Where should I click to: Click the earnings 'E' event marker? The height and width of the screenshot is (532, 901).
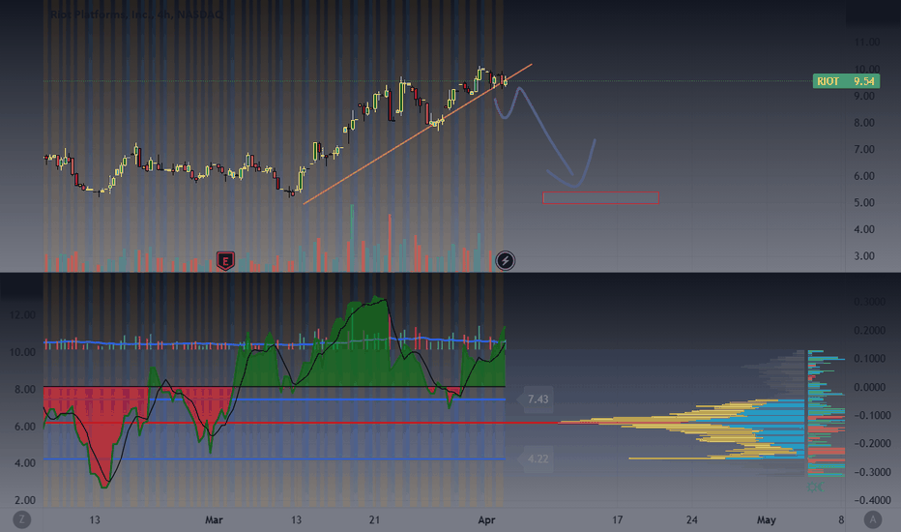[225, 261]
